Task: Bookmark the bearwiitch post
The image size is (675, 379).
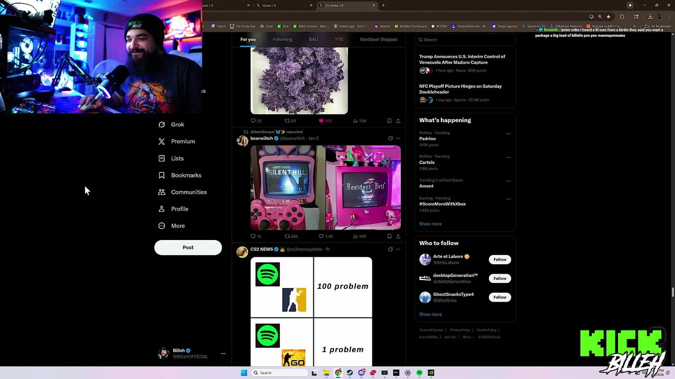Action: tap(389, 236)
